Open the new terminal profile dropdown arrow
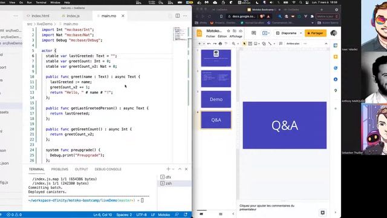This screenshot has height=218, width=387. [173, 169]
